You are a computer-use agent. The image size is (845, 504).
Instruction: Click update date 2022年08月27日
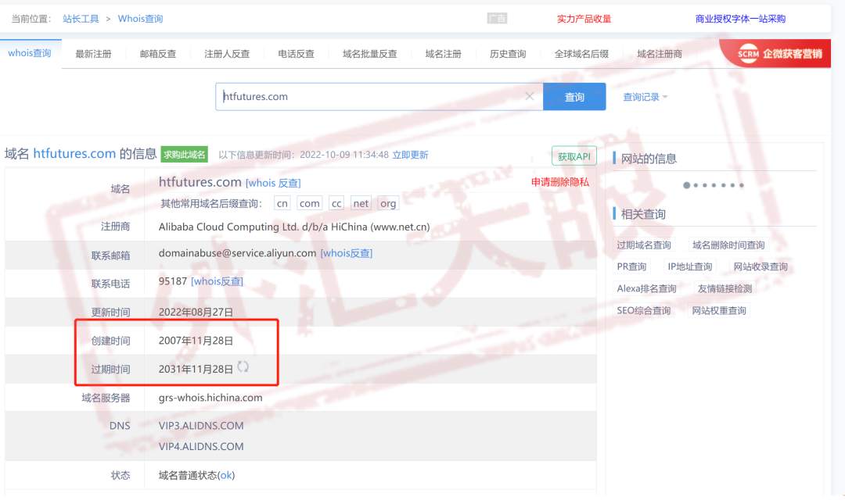point(196,313)
